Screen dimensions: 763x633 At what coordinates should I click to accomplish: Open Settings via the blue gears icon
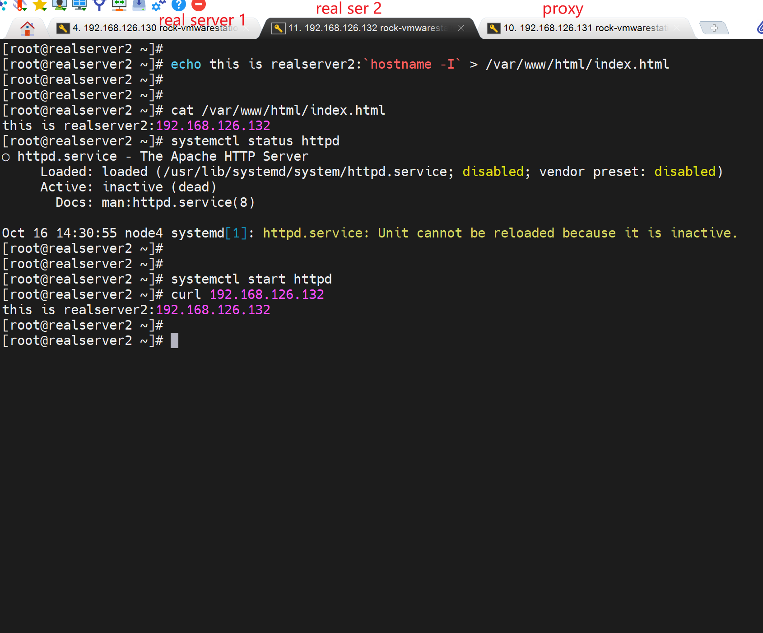coord(158,5)
